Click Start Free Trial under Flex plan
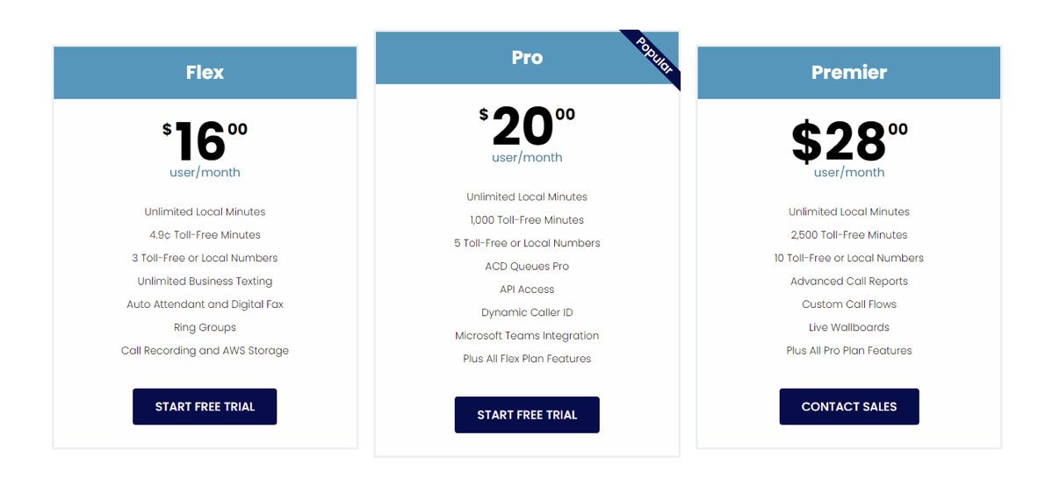The width and height of the screenshot is (1038, 493). point(205,407)
